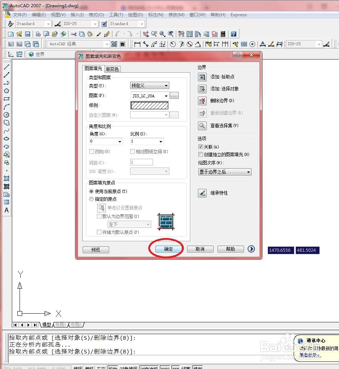This screenshot has height=369, width=339.
Task: Click the hatch pattern sample swatch
Action: (150, 105)
